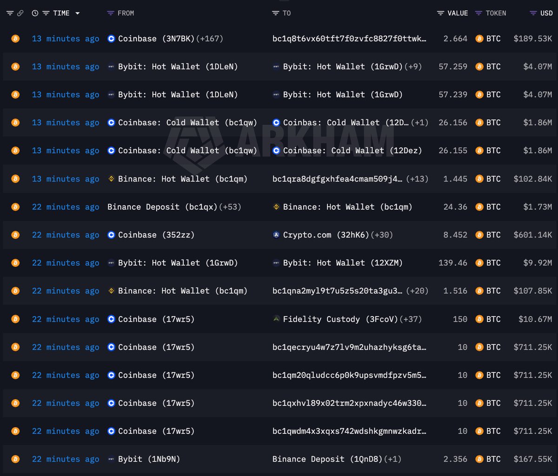Open the USD column filter
Viewport: 558px width, 476px height.
coord(533,13)
